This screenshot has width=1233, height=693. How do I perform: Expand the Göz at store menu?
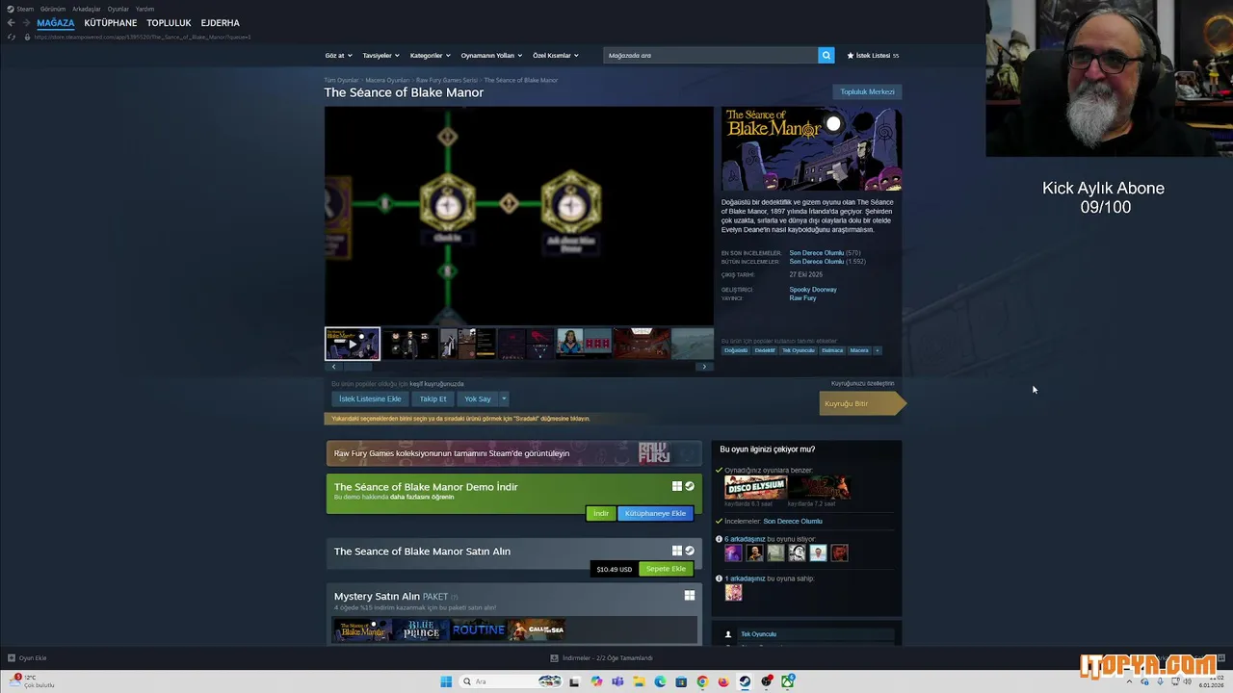(x=338, y=55)
